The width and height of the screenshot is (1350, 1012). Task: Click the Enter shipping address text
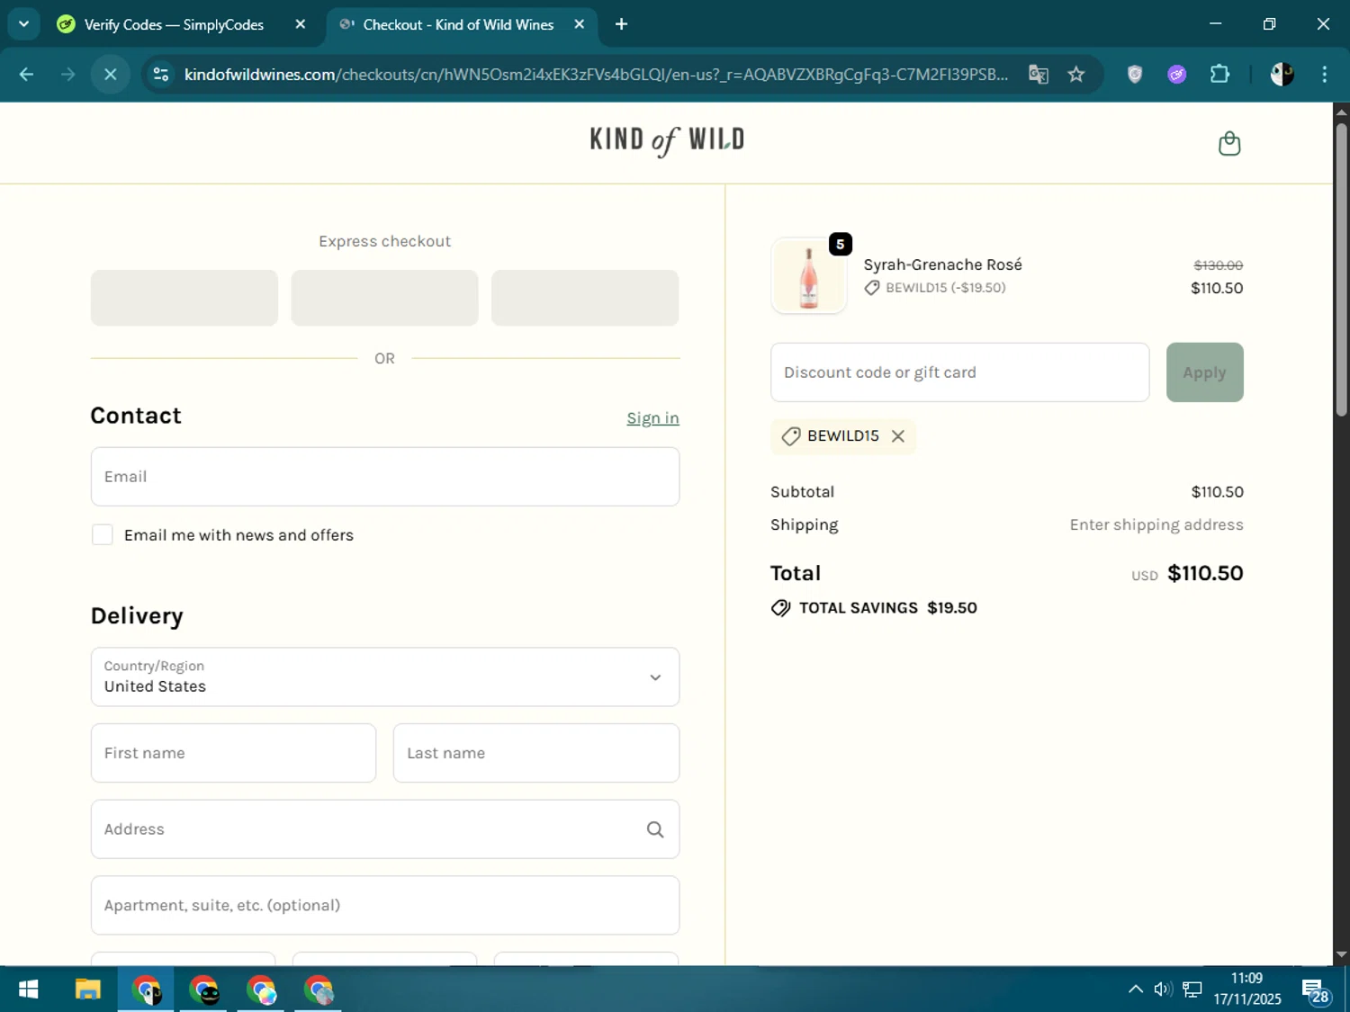(x=1156, y=524)
